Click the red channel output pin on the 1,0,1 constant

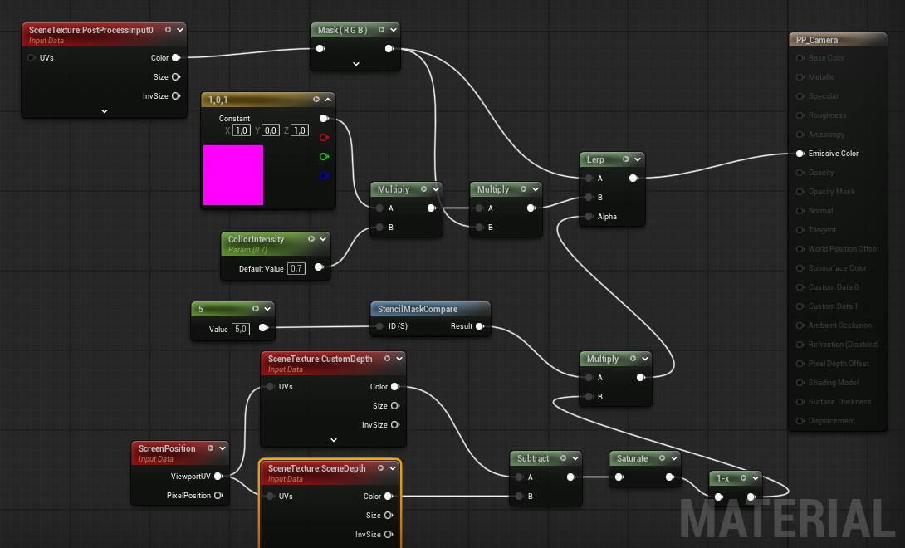tap(324, 138)
